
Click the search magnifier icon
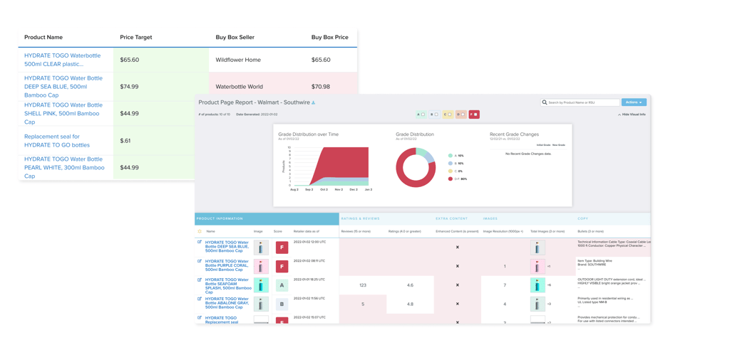pyautogui.click(x=545, y=102)
